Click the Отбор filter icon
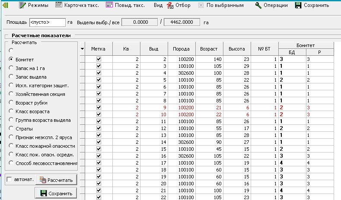Screen dimensions: 341x200 pyautogui.click(x=170, y=5)
